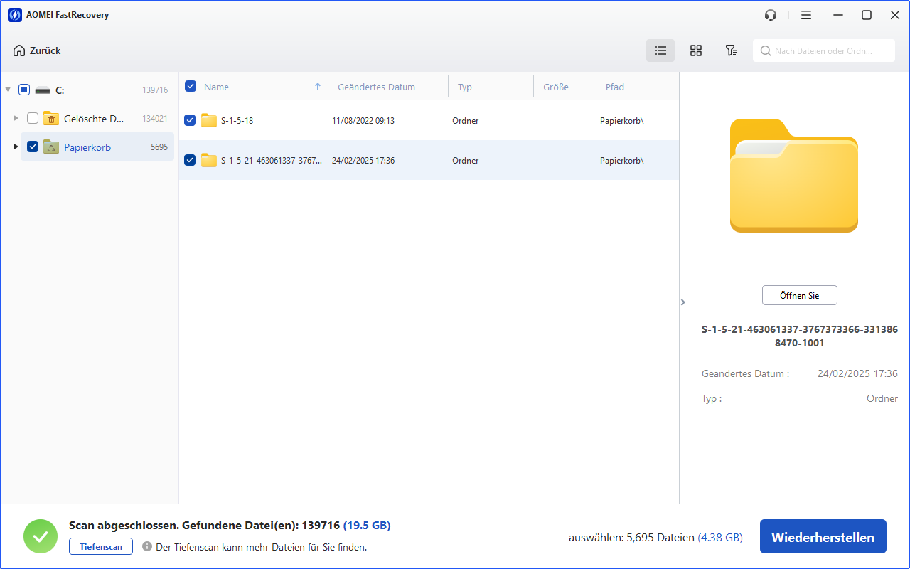Uncheck the S-1-5-21-463061337 folder checkbox
This screenshot has width=910, height=569.
[x=190, y=160]
